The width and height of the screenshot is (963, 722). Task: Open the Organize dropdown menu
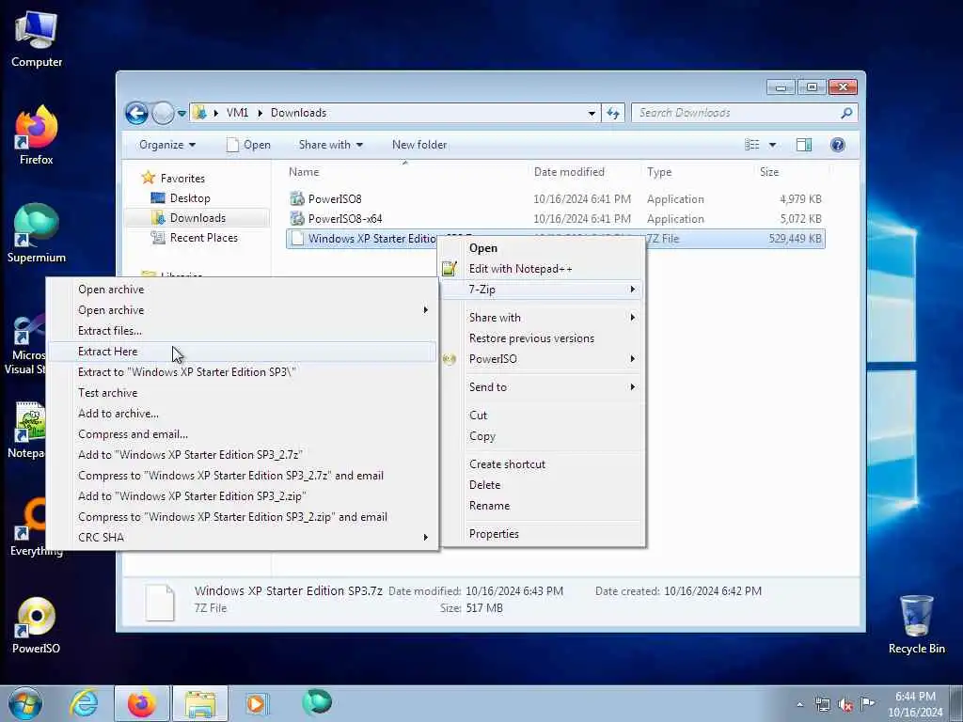tap(167, 145)
